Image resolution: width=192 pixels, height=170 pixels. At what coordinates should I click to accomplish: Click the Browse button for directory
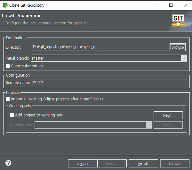(x=177, y=47)
